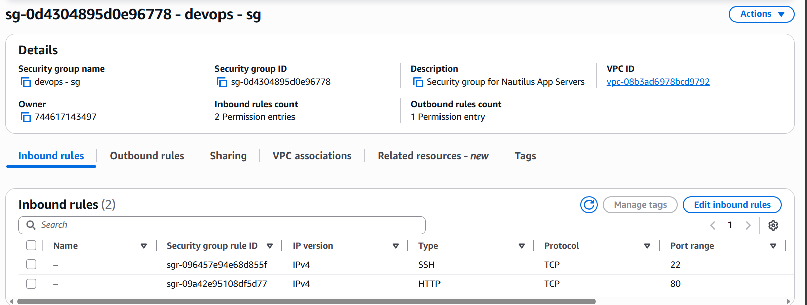Screen dimensions: 807x305
Task: Switch to the Outbound rules tab
Action: click(x=147, y=156)
